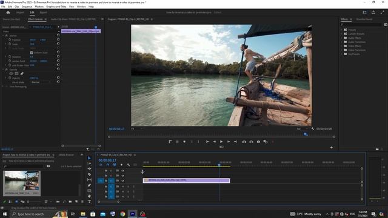The height and width of the screenshot is (218, 388).
Task: Open the Clip menu
Action: [17, 7]
